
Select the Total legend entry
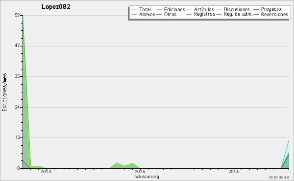pyautogui.click(x=145, y=9)
